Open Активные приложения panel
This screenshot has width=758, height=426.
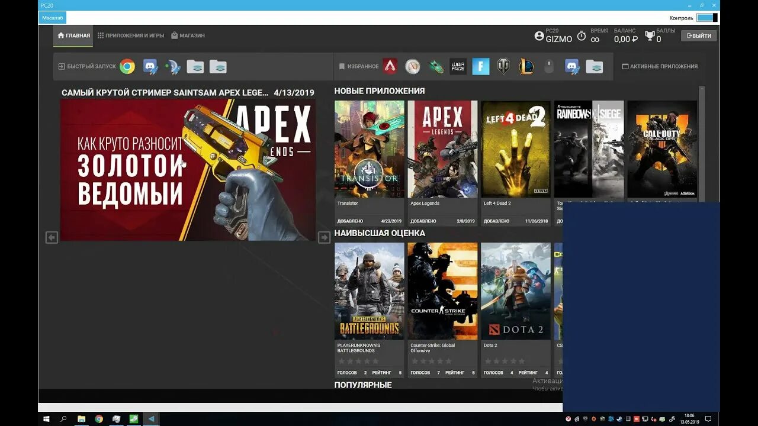(660, 66)
